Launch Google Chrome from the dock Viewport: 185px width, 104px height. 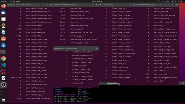click(x=3, y=58)
